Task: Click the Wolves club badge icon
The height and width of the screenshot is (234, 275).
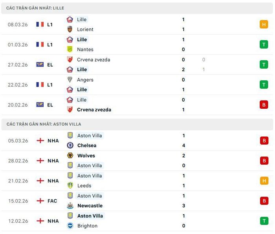Action: (x=70, y=156)
